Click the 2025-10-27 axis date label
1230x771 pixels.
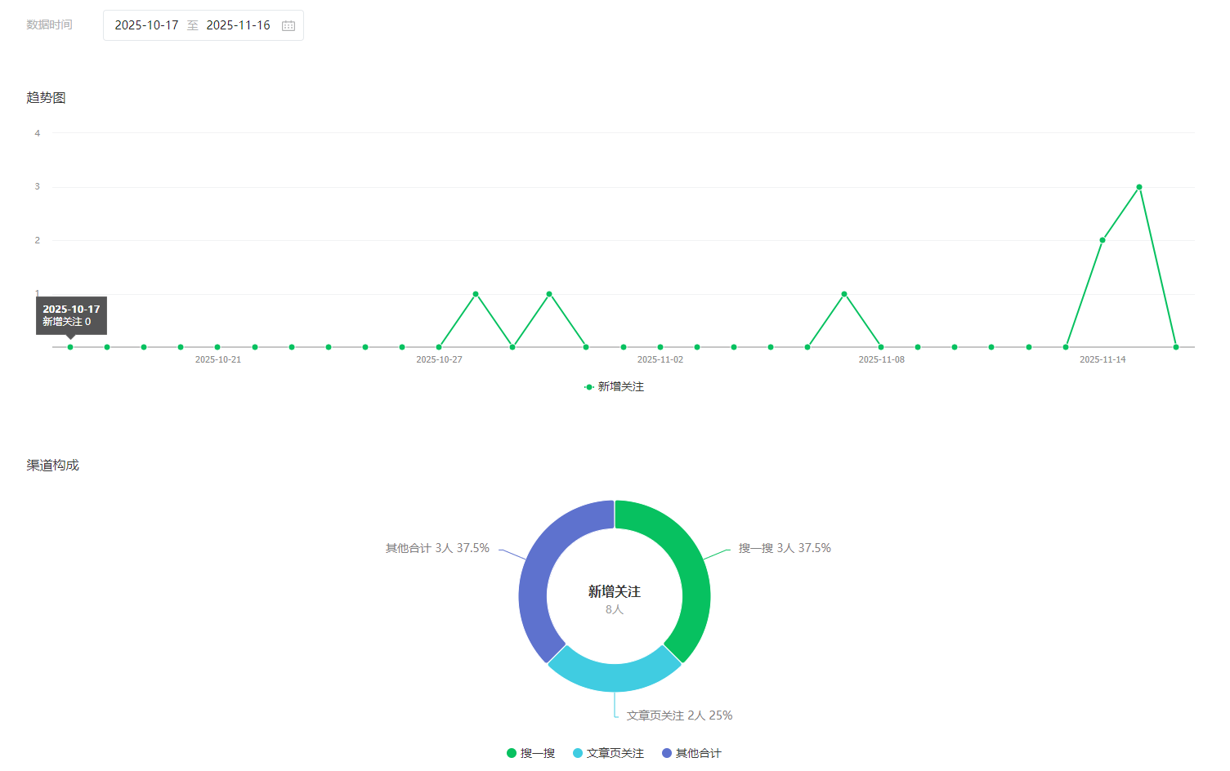[x=439, y=359]
